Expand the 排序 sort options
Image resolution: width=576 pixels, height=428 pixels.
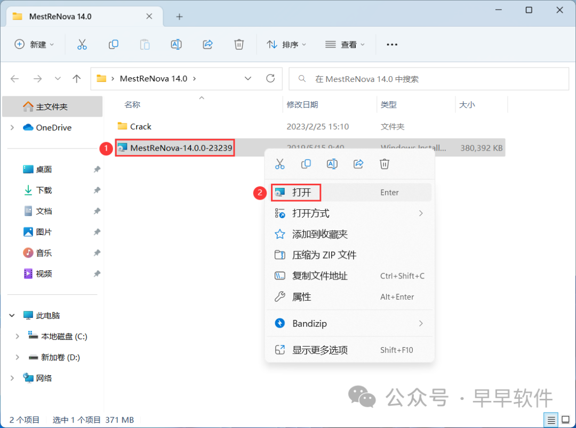point(287,45)
